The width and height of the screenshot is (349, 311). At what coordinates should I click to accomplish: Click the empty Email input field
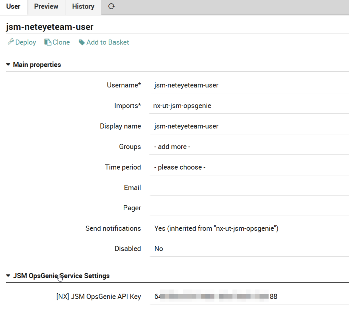click(249, 188)
